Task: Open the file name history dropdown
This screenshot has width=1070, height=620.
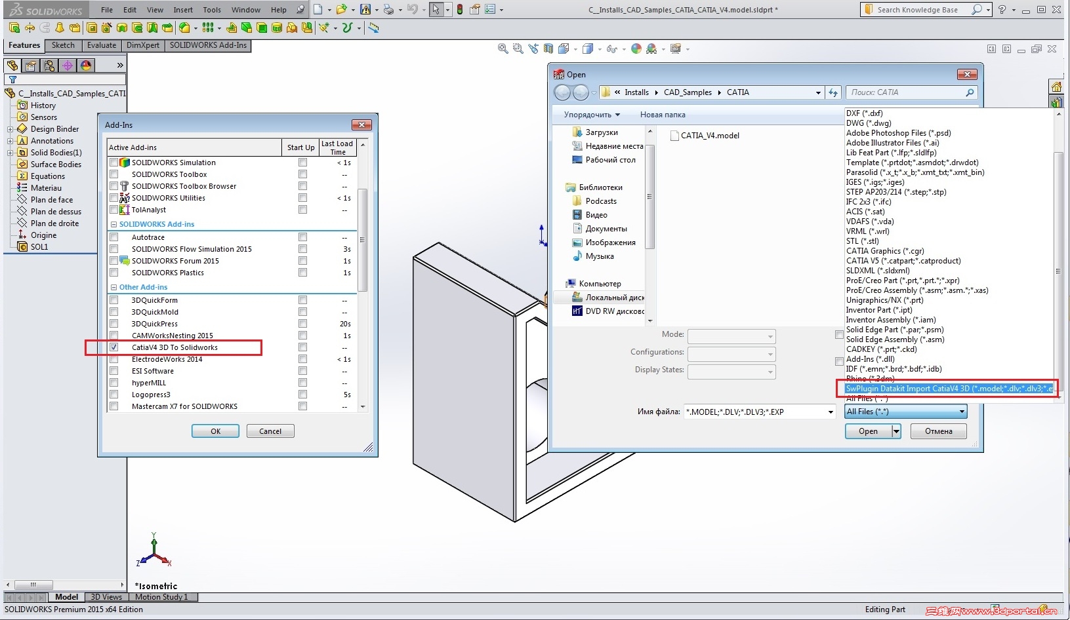Action: [831, 412]
